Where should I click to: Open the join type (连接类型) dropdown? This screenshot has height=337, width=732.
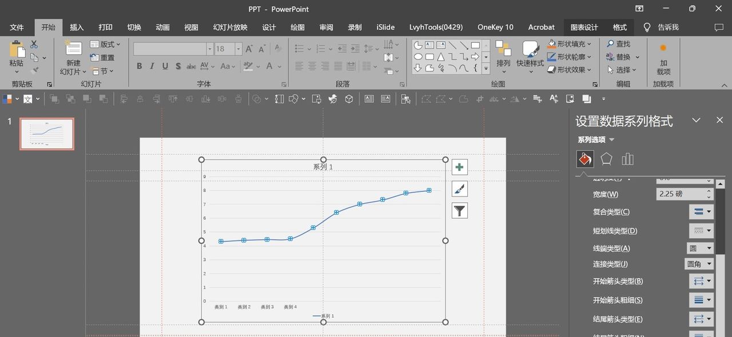(x=699, y=264)
